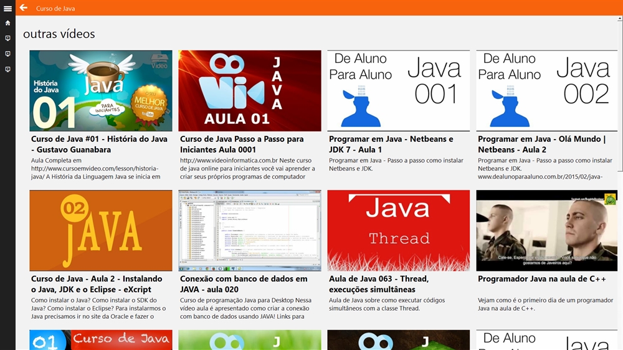Open the hamburger menu in the sidebar
Image resolution: width=623 pixels, height=350 pixels.
pos(7,8)
